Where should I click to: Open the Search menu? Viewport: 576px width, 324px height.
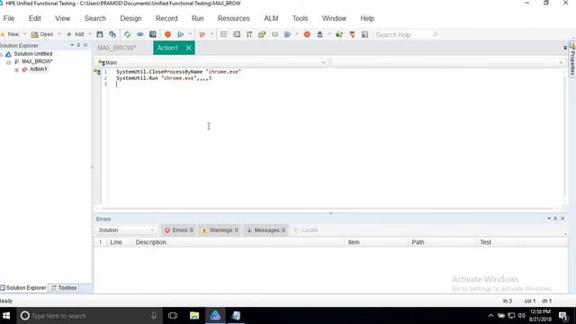[95, 18]
